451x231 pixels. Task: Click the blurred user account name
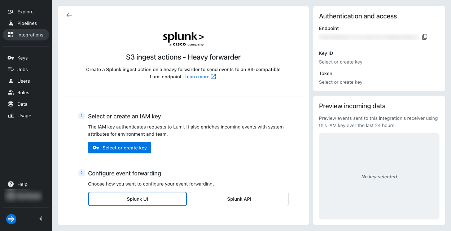pos(23,196)
